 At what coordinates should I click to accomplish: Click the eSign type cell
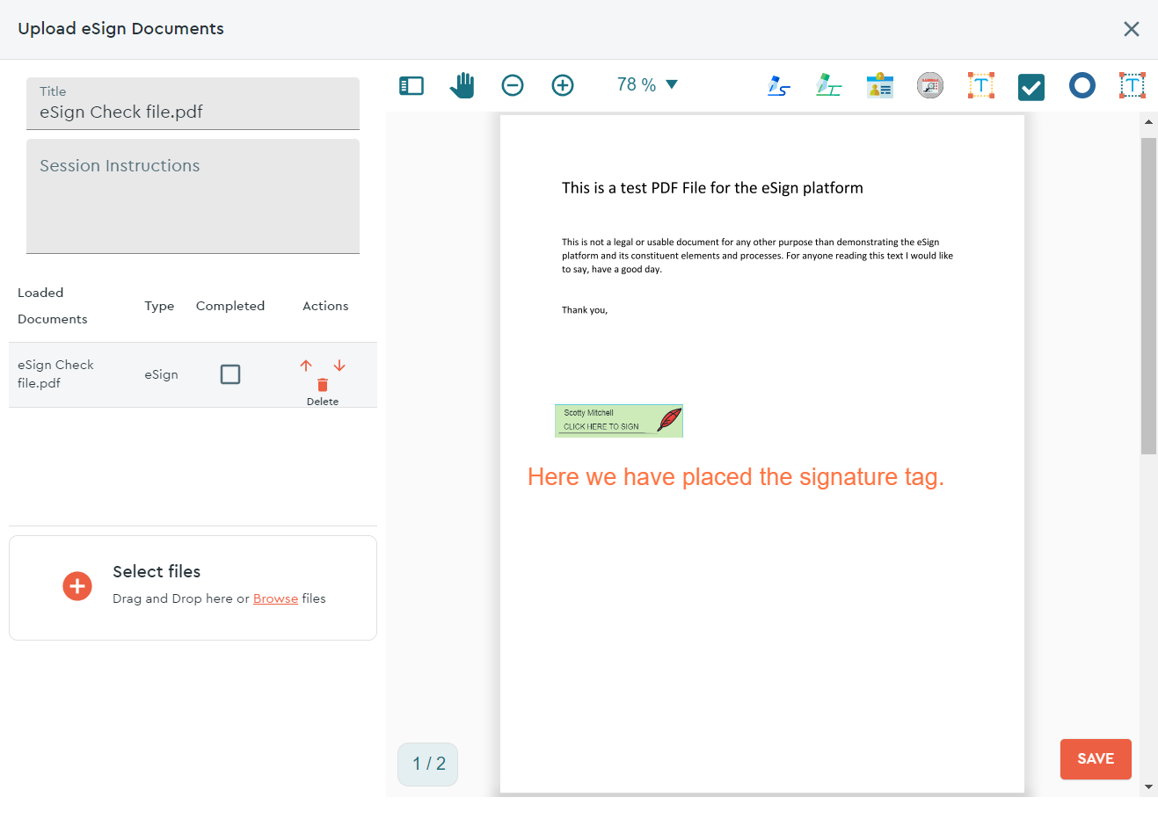click(161, 374)
